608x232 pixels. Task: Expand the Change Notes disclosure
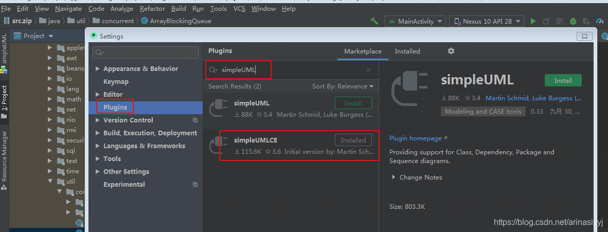coord(394,177)
